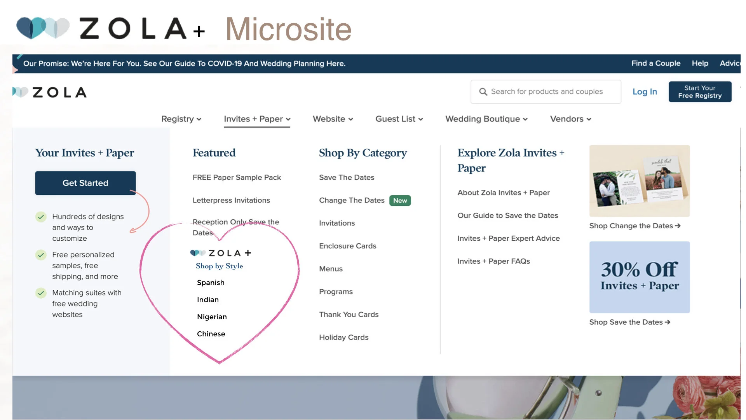Open the Change the Dates photo thumbnail
The width and height of the screenshot is (746, 420).
[640, 181]
